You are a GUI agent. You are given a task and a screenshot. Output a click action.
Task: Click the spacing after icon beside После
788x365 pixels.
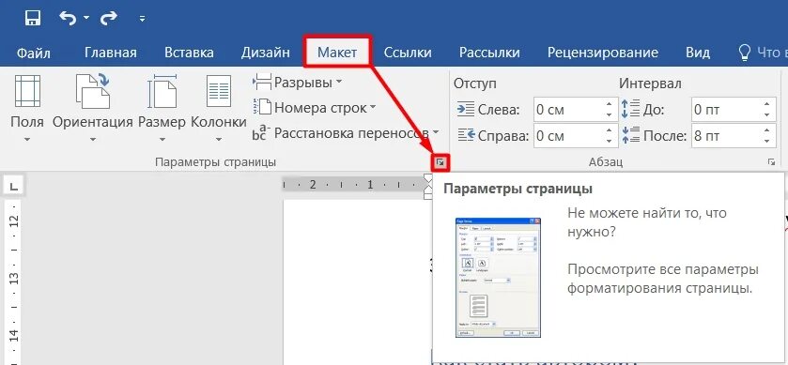[630, 135]
